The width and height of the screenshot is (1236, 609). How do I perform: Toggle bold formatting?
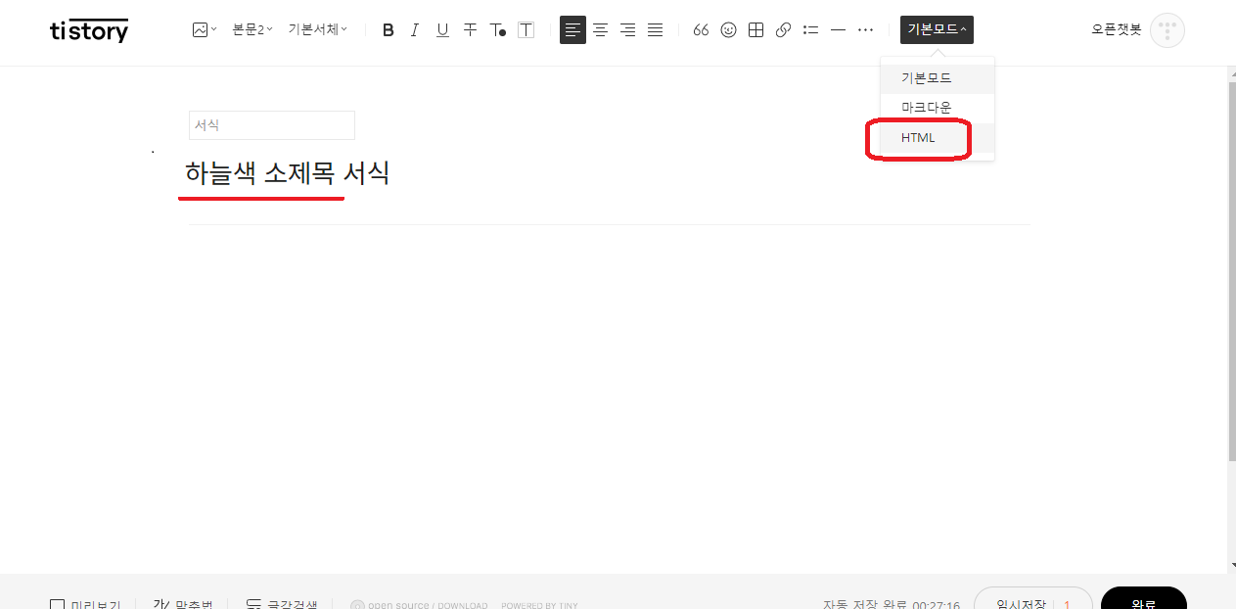(389, 30)
